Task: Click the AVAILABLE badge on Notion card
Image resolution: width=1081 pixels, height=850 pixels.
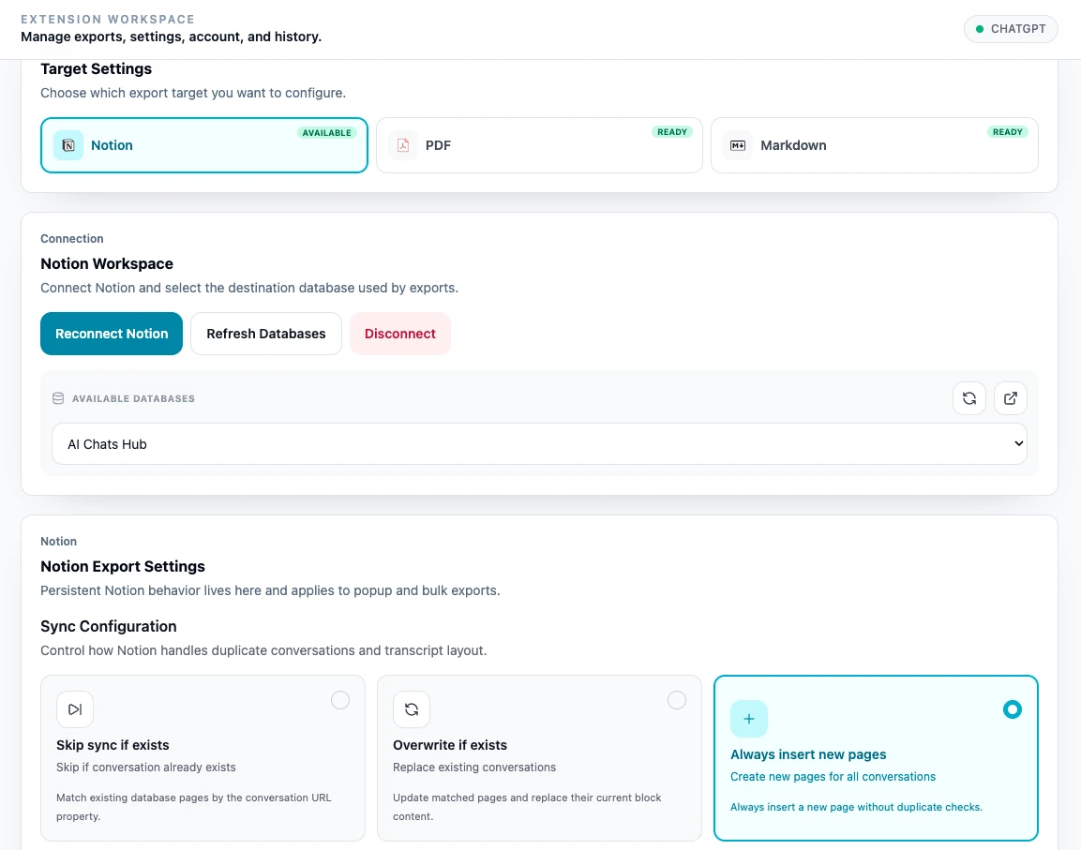Action: (x=327, y=132)
